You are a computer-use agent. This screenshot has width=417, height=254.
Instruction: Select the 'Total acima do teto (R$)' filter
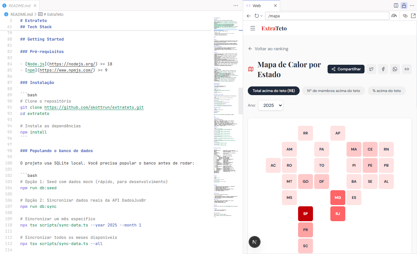[274, 91]
